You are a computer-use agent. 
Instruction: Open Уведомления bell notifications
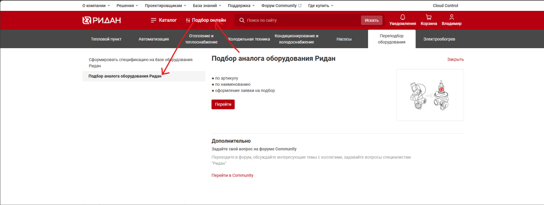pos(402,20)
